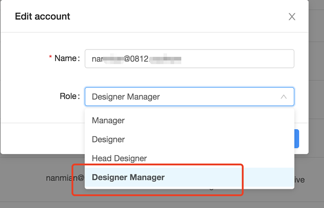Click the blurred part of the account name
This screenshot has height=208, width=324.
[x=113, y=59]
